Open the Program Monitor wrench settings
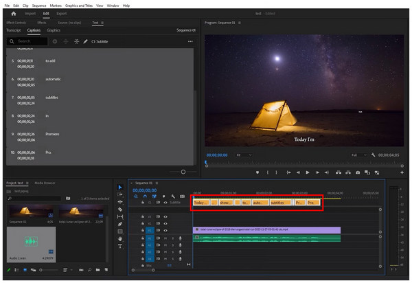Screen dimensions: 412x283 [x=373, y=155]
